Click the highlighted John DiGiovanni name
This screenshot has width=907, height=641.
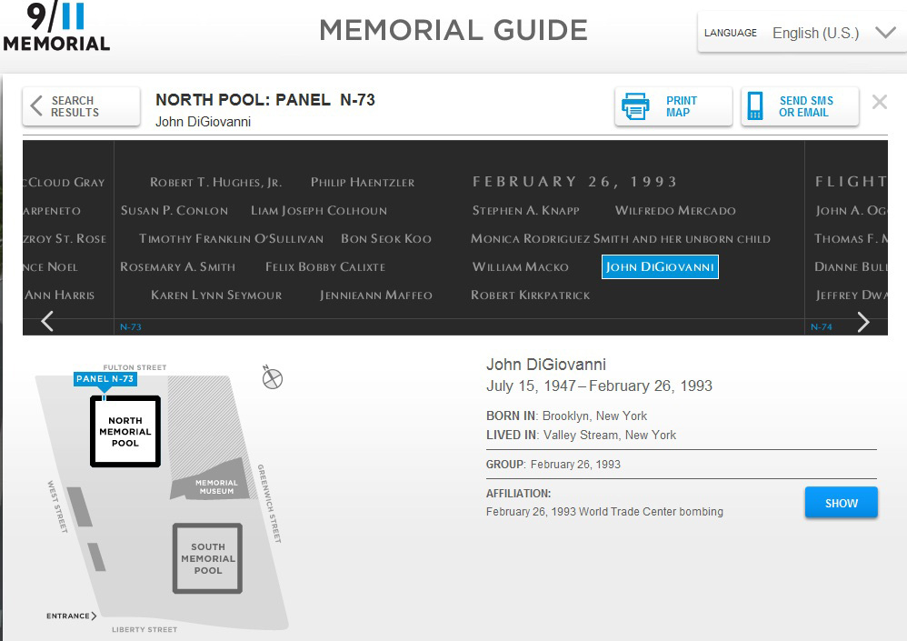coord(660,266)
